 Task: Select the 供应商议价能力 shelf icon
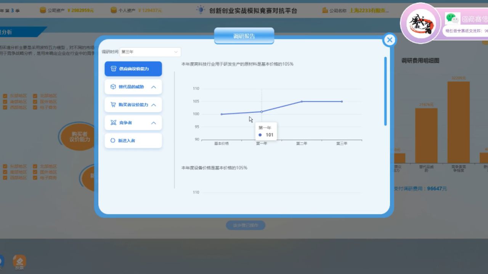click(x=112, y=69)
